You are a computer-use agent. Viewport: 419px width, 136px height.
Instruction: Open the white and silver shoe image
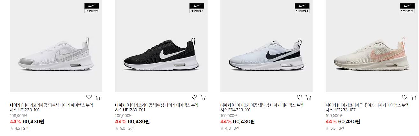pos(56,46)
